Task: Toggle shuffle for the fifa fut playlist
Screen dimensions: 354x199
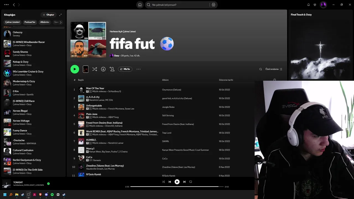Action: pyautogui.click(x=95, y=69)
